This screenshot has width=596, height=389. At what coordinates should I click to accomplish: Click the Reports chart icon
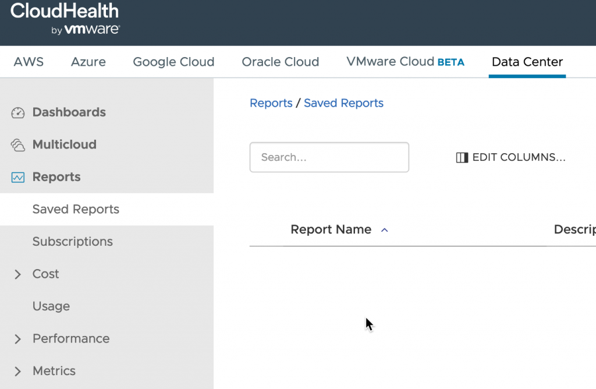(17, 177)
